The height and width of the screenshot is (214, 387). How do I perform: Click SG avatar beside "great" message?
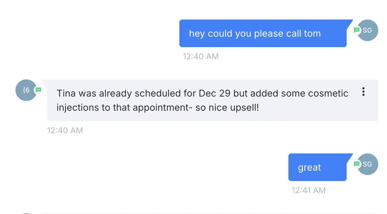367,164
